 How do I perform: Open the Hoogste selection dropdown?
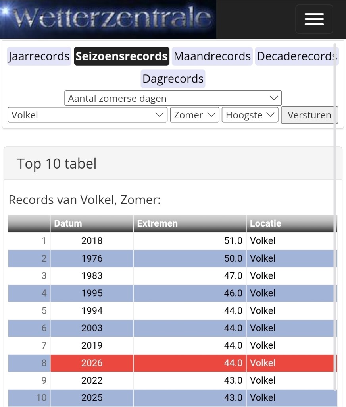(250, 115)
